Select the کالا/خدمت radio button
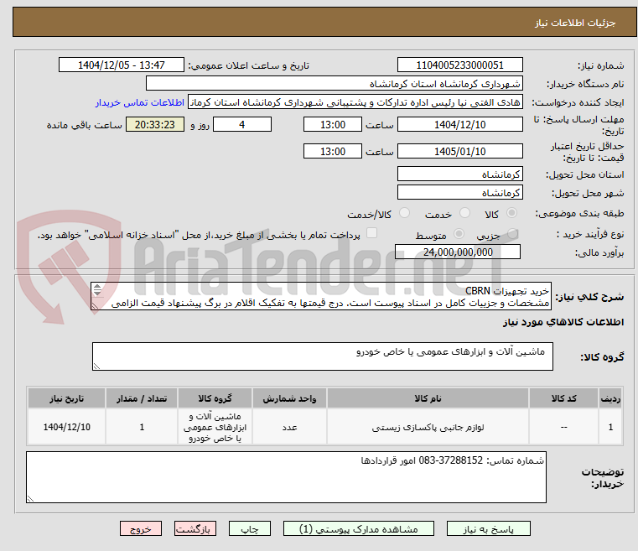 404,213
